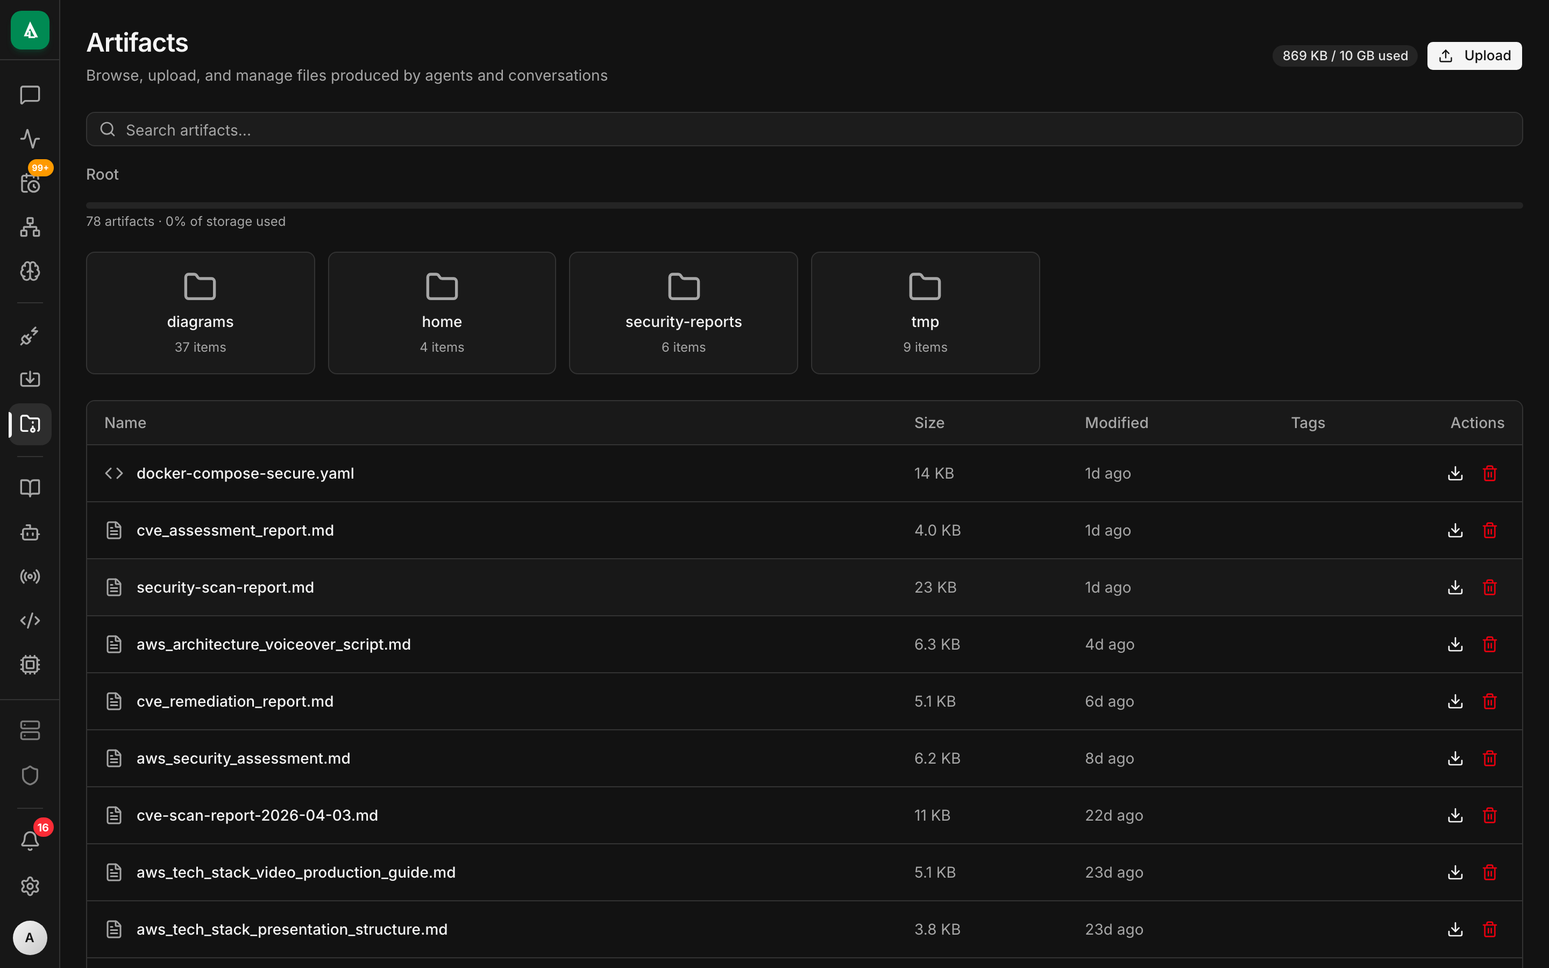The image size is (1549, 968).
Task: Open the memory panel with the brain icon
Action: (30, 271)
